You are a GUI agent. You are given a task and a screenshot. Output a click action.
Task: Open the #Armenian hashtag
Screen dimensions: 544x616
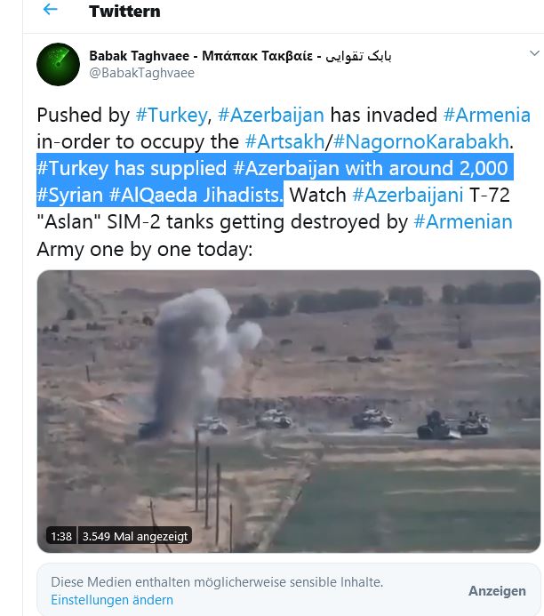coord(463,221)
